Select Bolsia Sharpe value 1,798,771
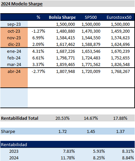The image size is (135, 161). click(66, 58)
